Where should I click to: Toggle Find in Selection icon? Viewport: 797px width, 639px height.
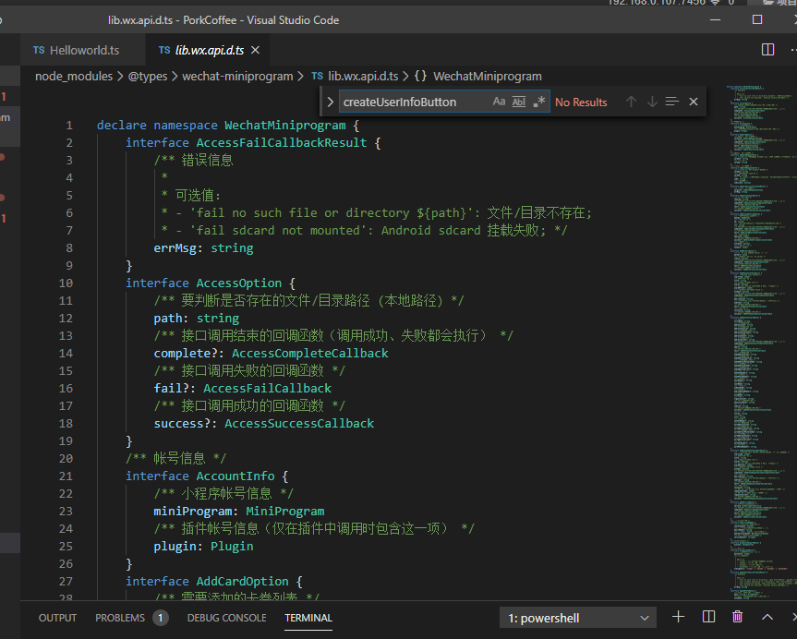click(x=672, y=102)
